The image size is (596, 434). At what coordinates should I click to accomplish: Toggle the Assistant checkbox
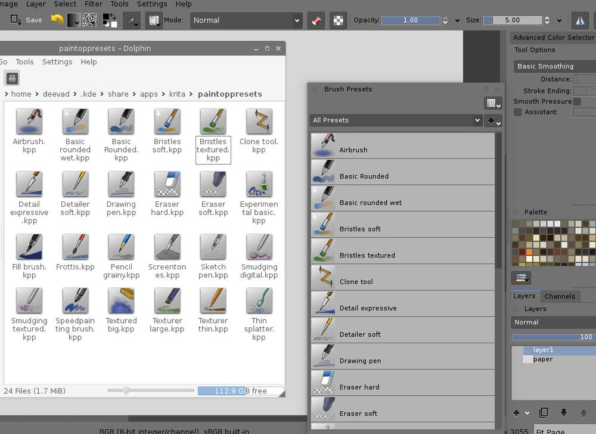tap(518, 112)
